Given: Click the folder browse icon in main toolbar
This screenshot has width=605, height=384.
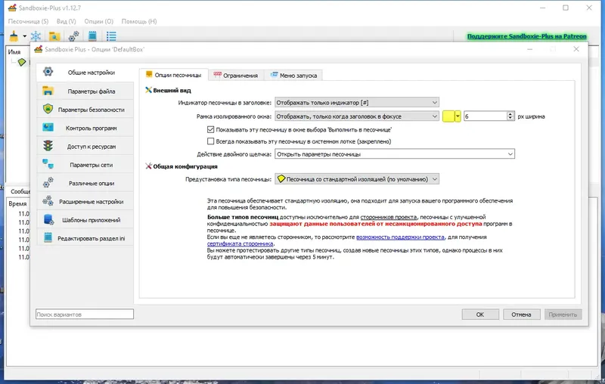Looking at the screenshot, I should click(54, 36).
